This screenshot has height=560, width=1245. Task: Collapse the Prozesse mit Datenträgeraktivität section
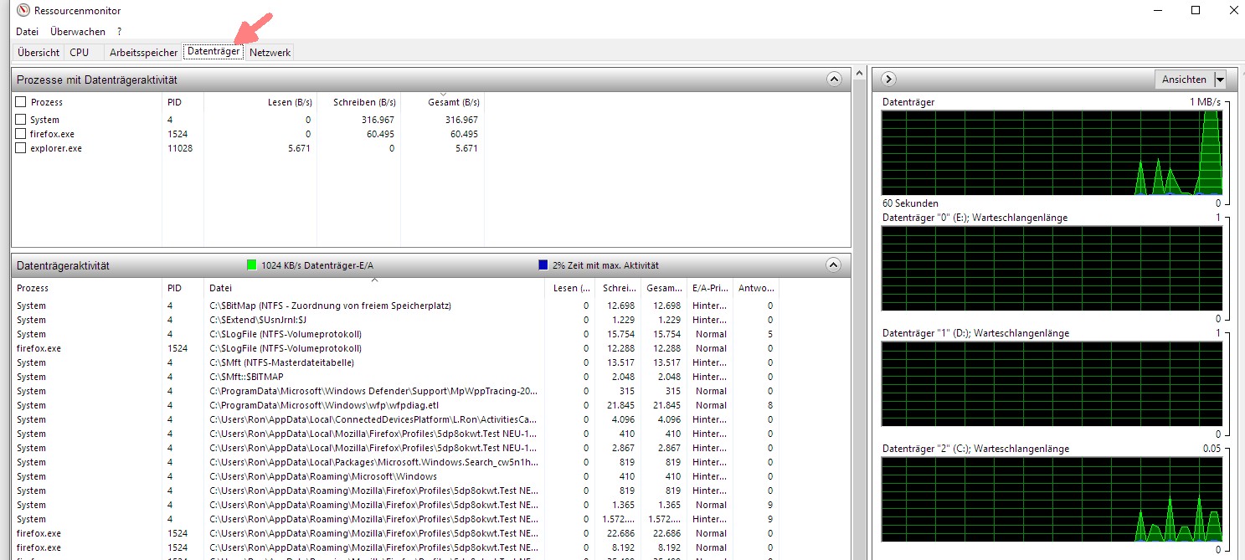point(833,80)
